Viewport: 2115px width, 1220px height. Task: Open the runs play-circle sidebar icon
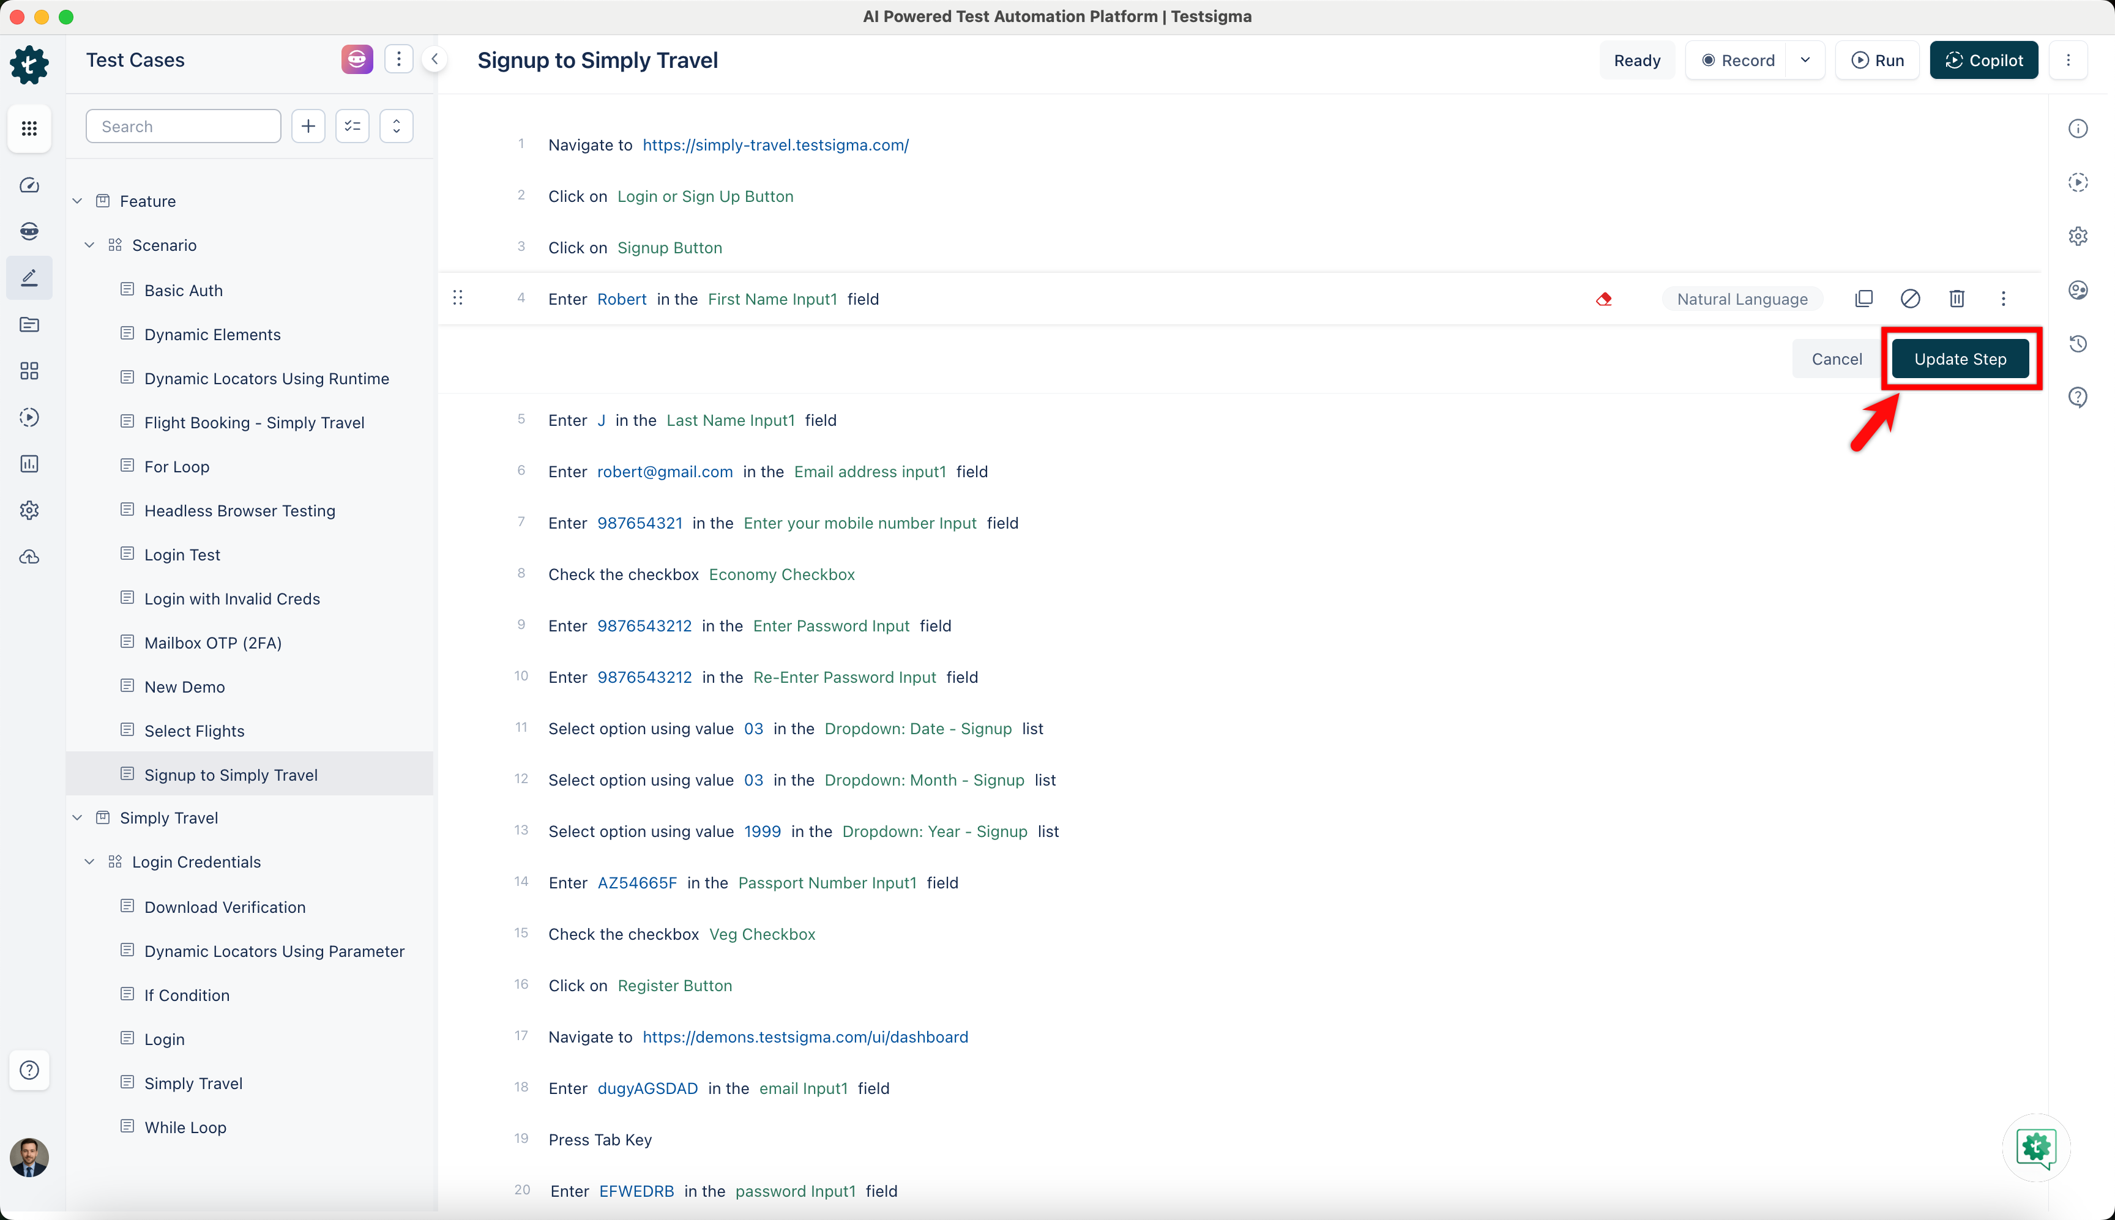point(29,417)
